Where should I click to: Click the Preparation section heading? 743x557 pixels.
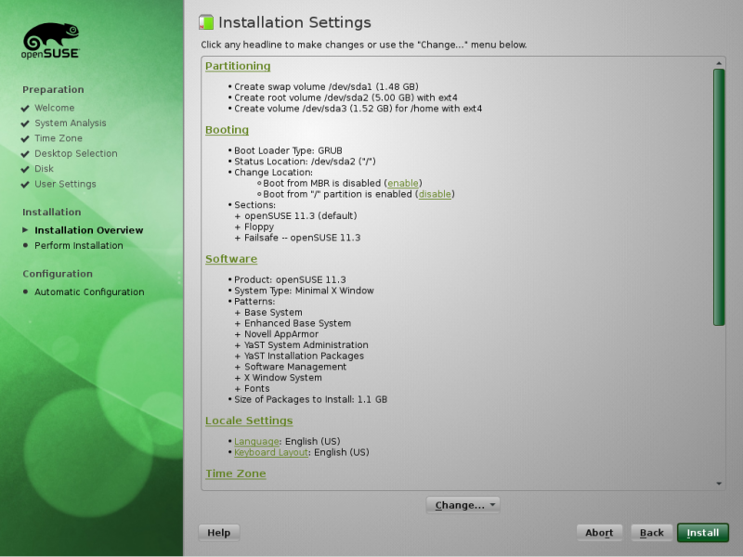(53, 89)
